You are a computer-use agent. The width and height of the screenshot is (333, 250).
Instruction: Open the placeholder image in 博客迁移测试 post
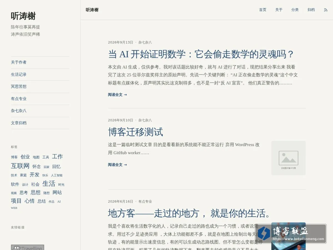click(x=288, y=158)
